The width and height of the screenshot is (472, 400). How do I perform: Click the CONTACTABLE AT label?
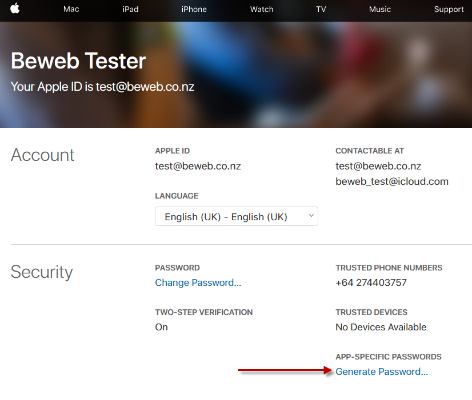tap(370, 151)
